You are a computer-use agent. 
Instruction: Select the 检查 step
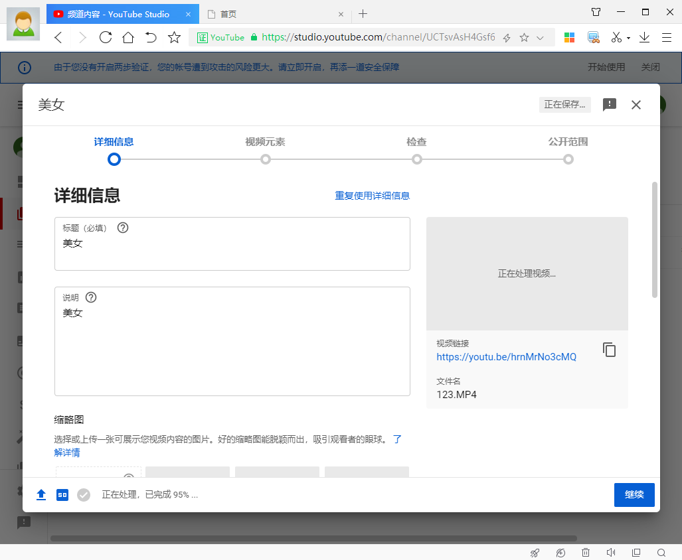pos(416,151)
